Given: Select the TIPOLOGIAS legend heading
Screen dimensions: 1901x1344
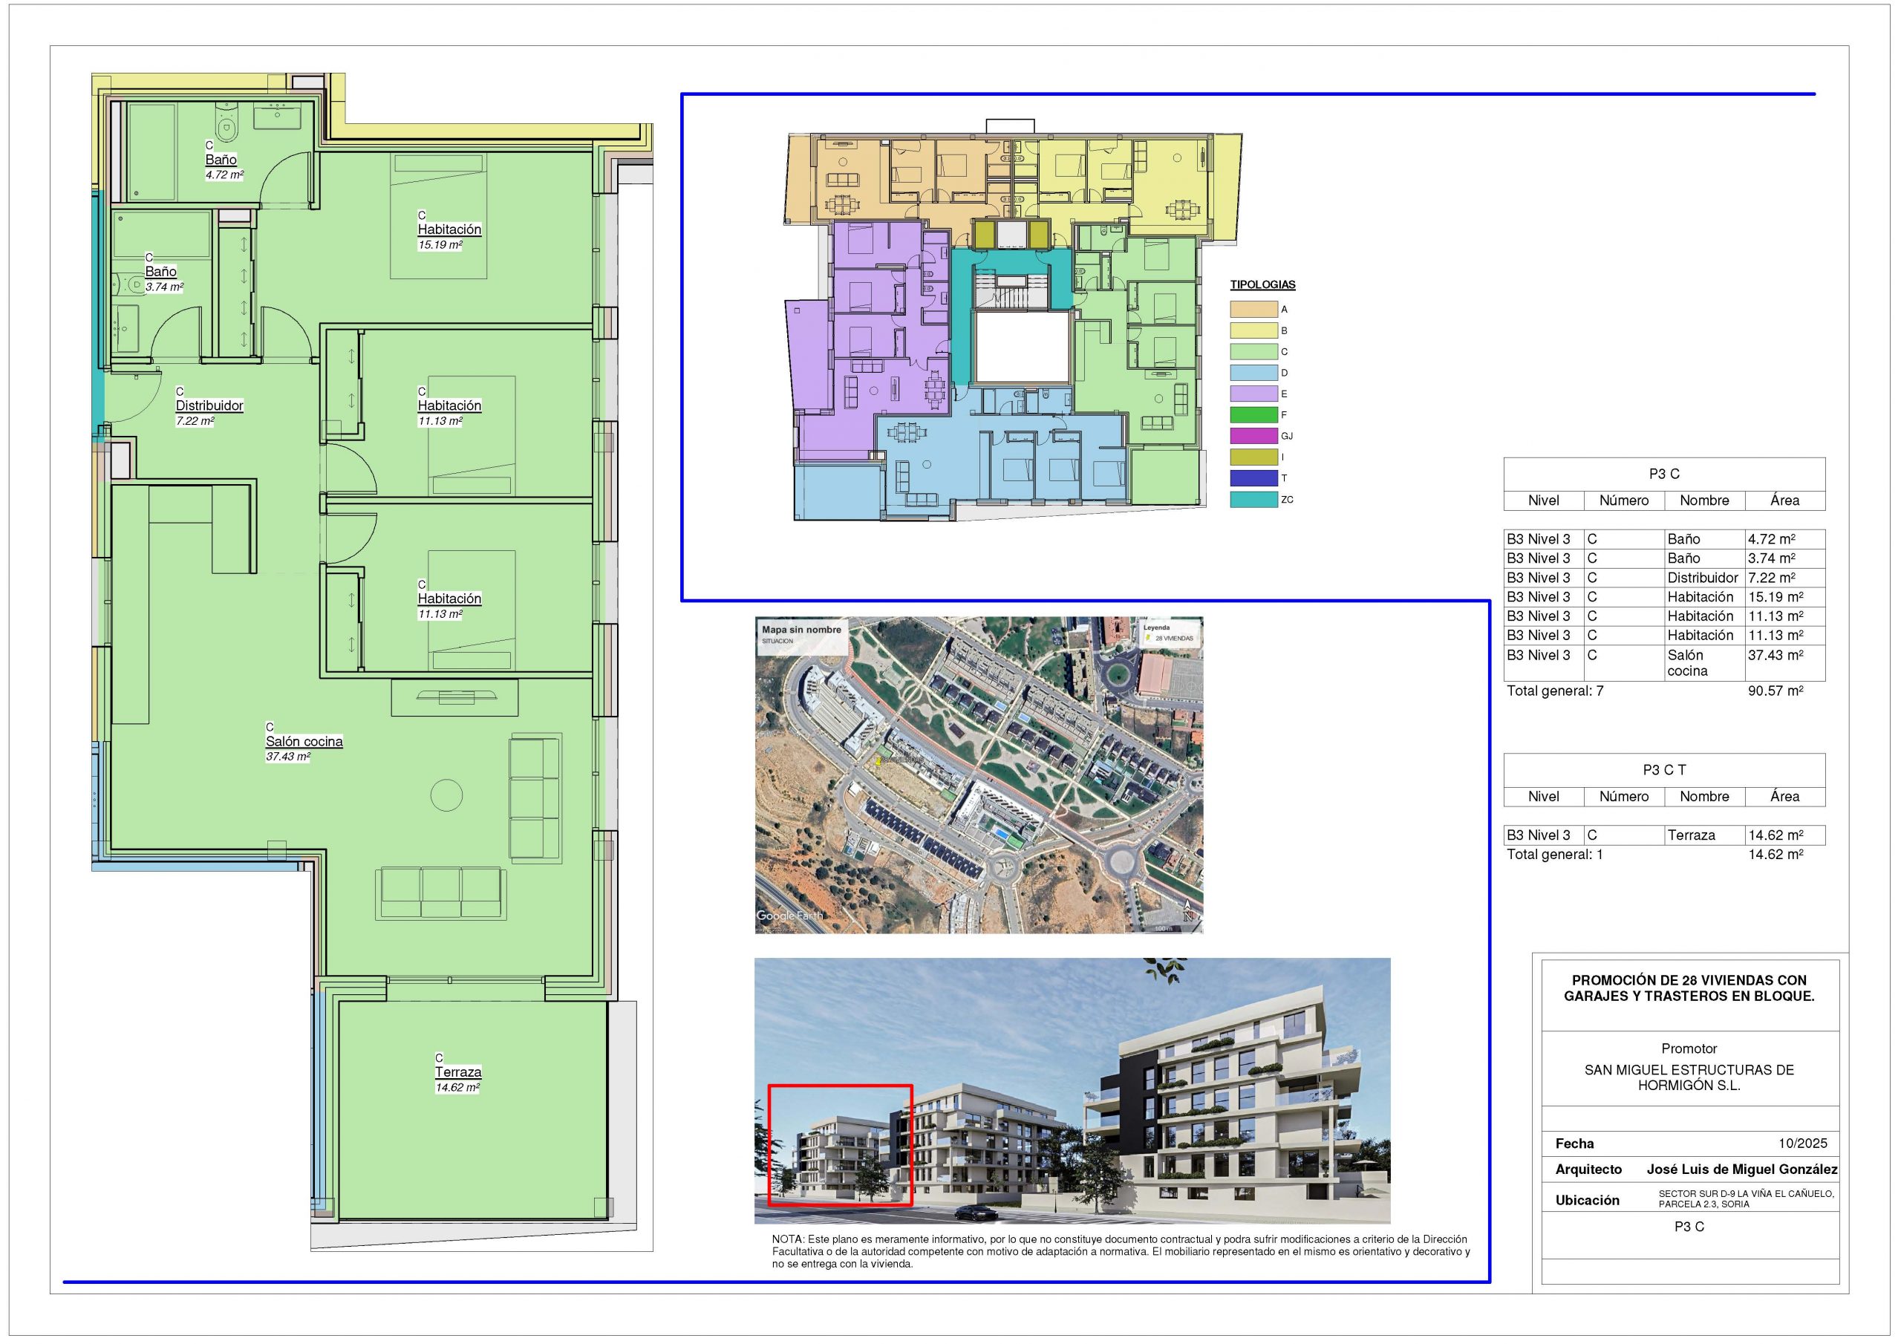Looking at the screenshot, I should [1262, 285].
